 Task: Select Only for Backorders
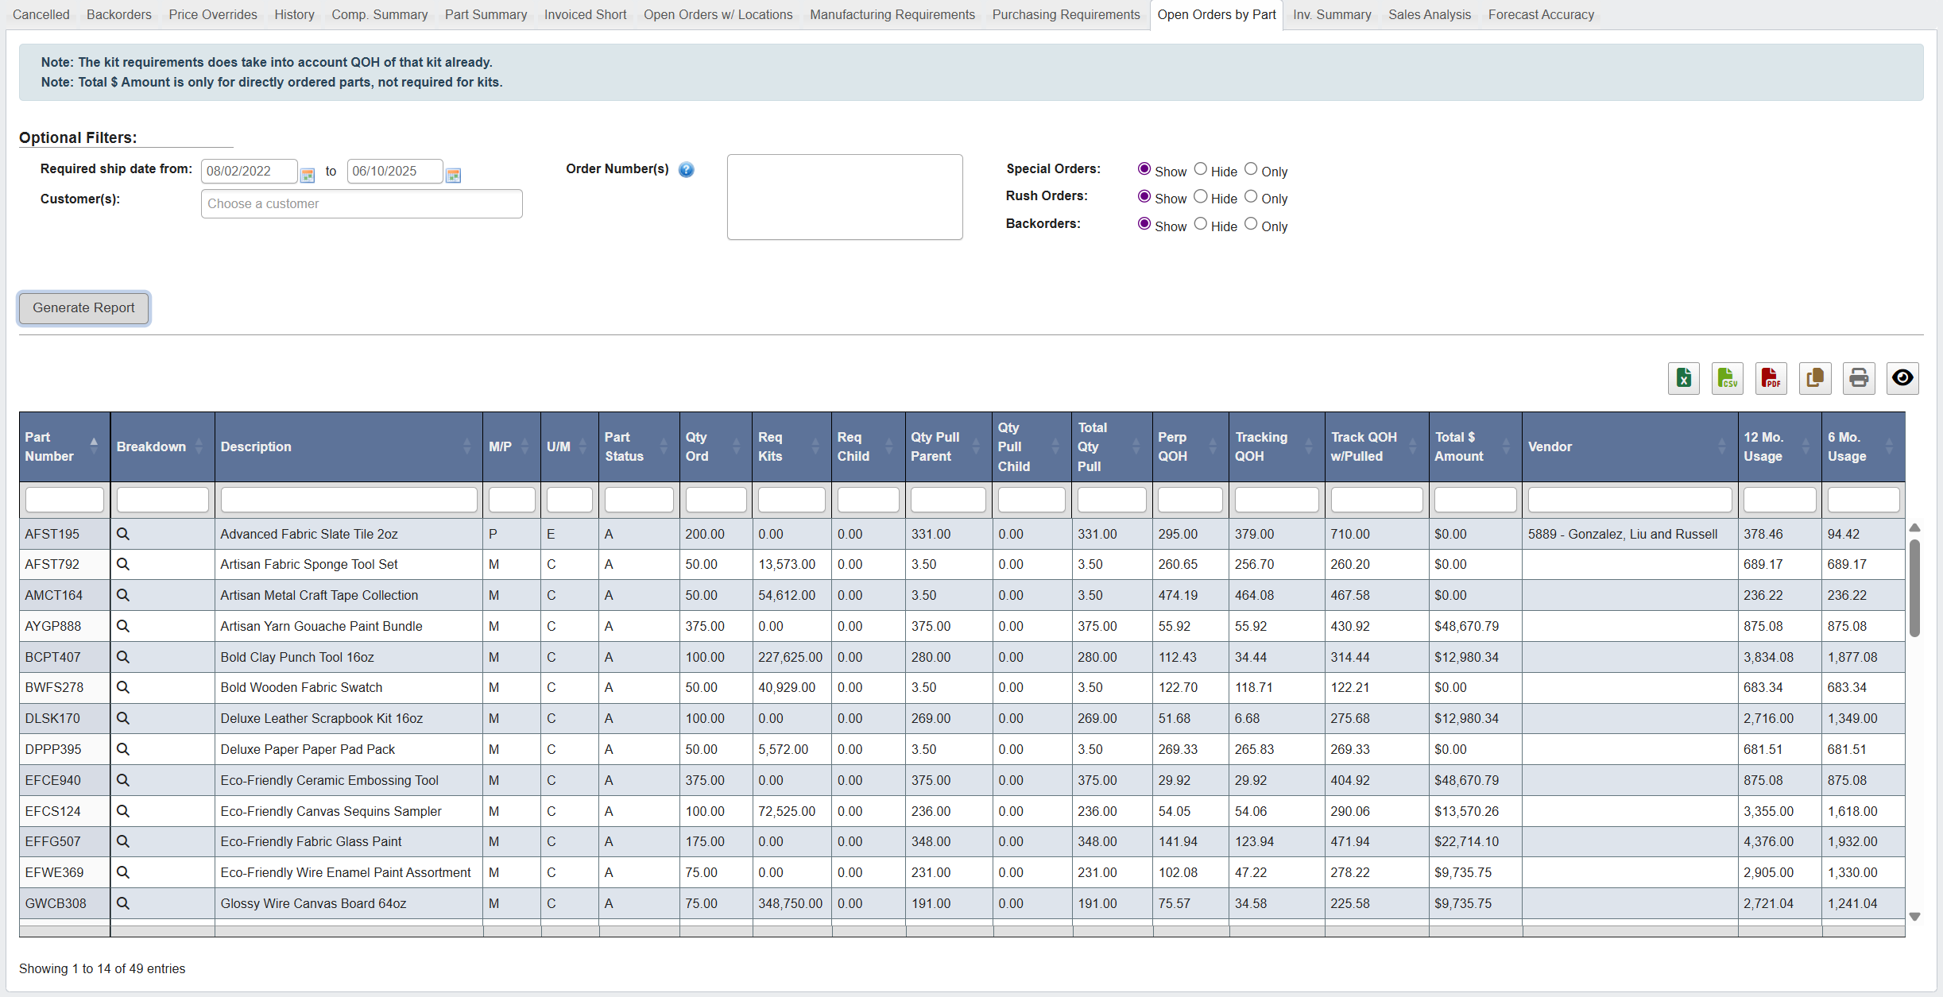tap(1249, 224)
